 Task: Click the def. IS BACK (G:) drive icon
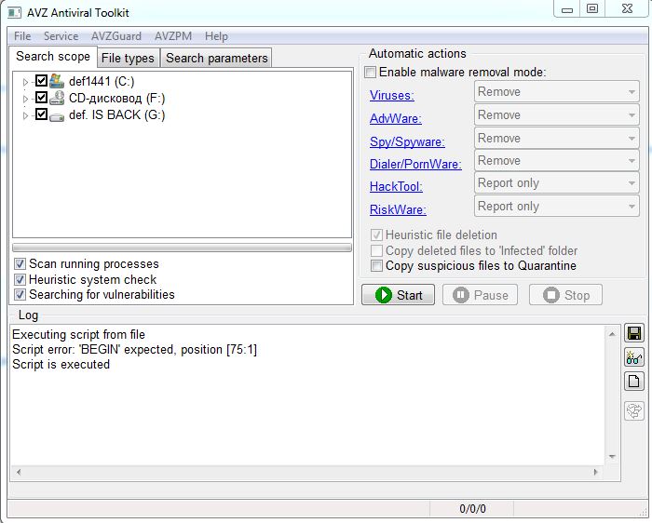[57, 117]
